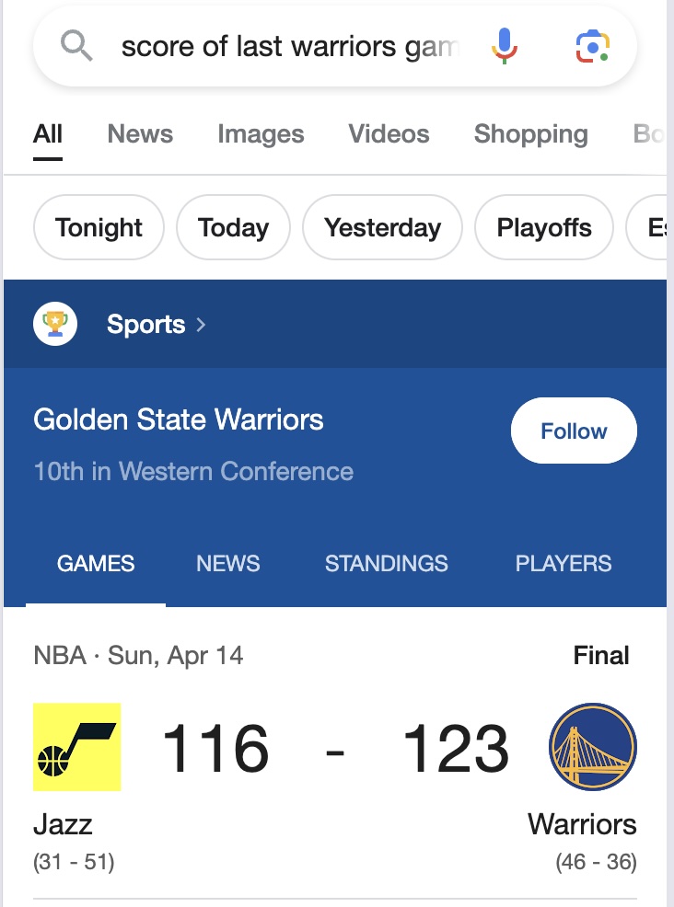
Task: Open the Images search tab
Action: (261, 134)
